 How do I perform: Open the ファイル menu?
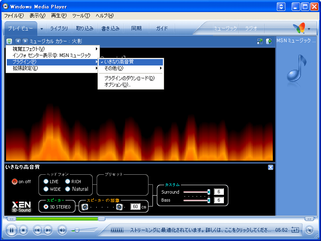pos(14,16)
